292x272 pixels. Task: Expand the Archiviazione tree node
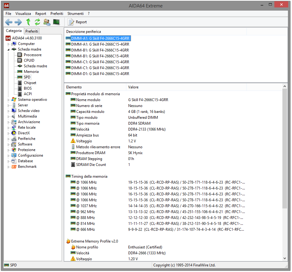[8, 122]
